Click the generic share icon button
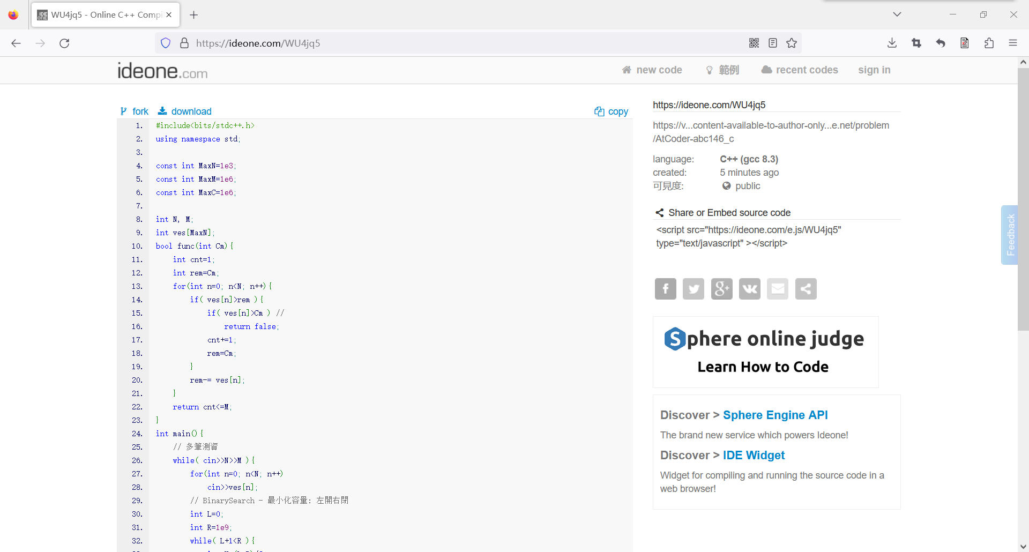Viewport: 1029px width, 552px height. point(806,289)
